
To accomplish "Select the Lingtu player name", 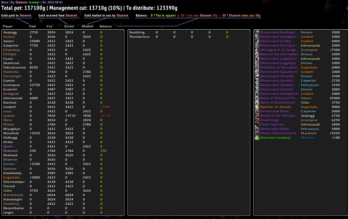I will click(8, 213).
